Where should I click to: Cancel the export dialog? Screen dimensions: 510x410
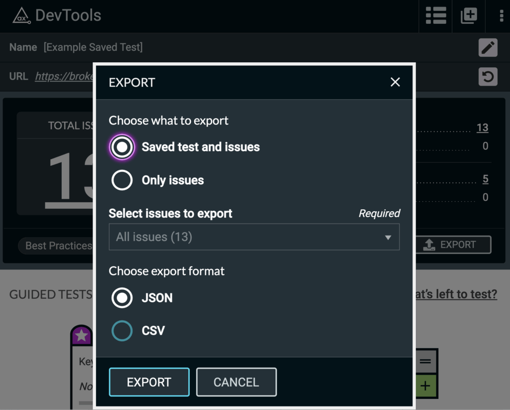tap(236, 382)
